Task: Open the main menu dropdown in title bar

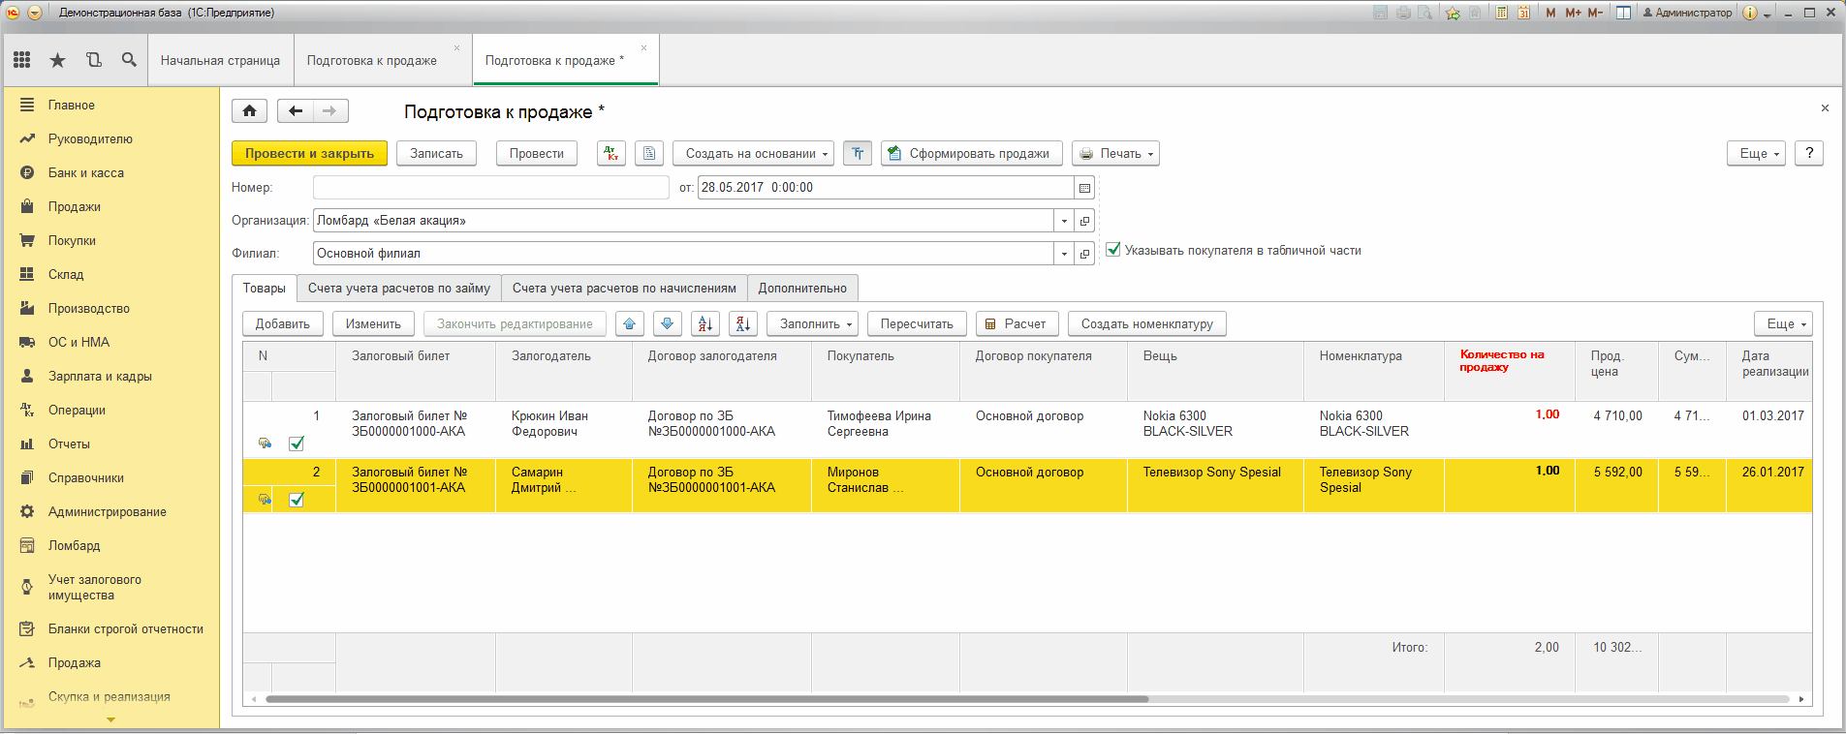Action: 35,13
